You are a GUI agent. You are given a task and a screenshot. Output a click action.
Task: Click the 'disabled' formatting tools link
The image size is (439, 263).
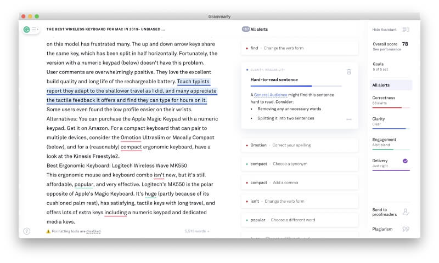93,232
